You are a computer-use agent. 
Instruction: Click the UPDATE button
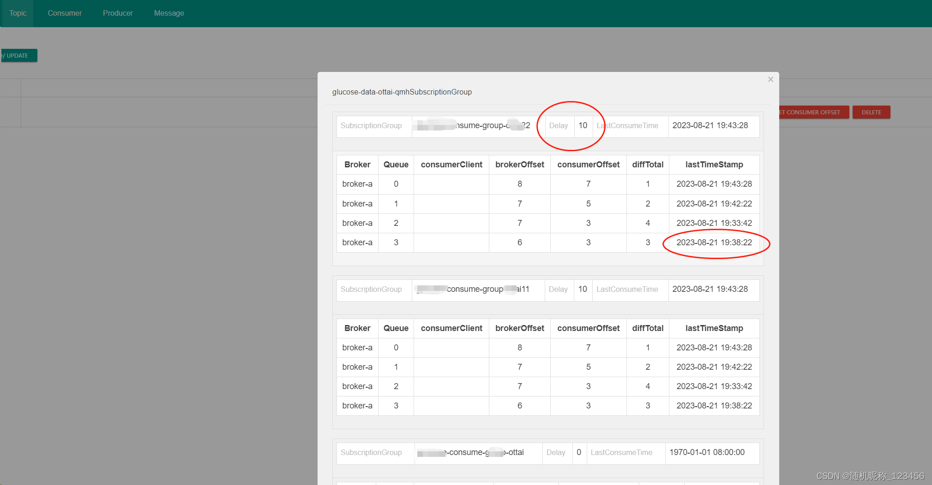[x=18, y=55]
